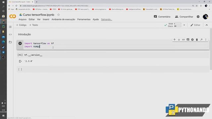Open the user account avatar

click(x=205, y=17)
